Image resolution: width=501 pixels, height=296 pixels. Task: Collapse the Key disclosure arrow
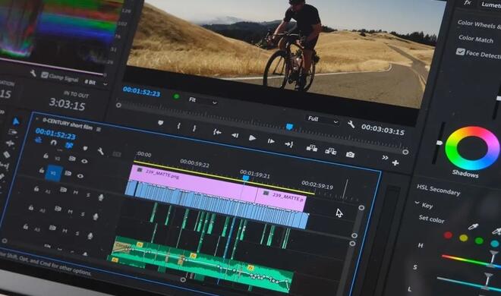click(x=417, y=203)
